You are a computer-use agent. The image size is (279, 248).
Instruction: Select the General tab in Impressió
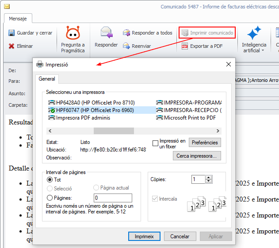(47, 79)
